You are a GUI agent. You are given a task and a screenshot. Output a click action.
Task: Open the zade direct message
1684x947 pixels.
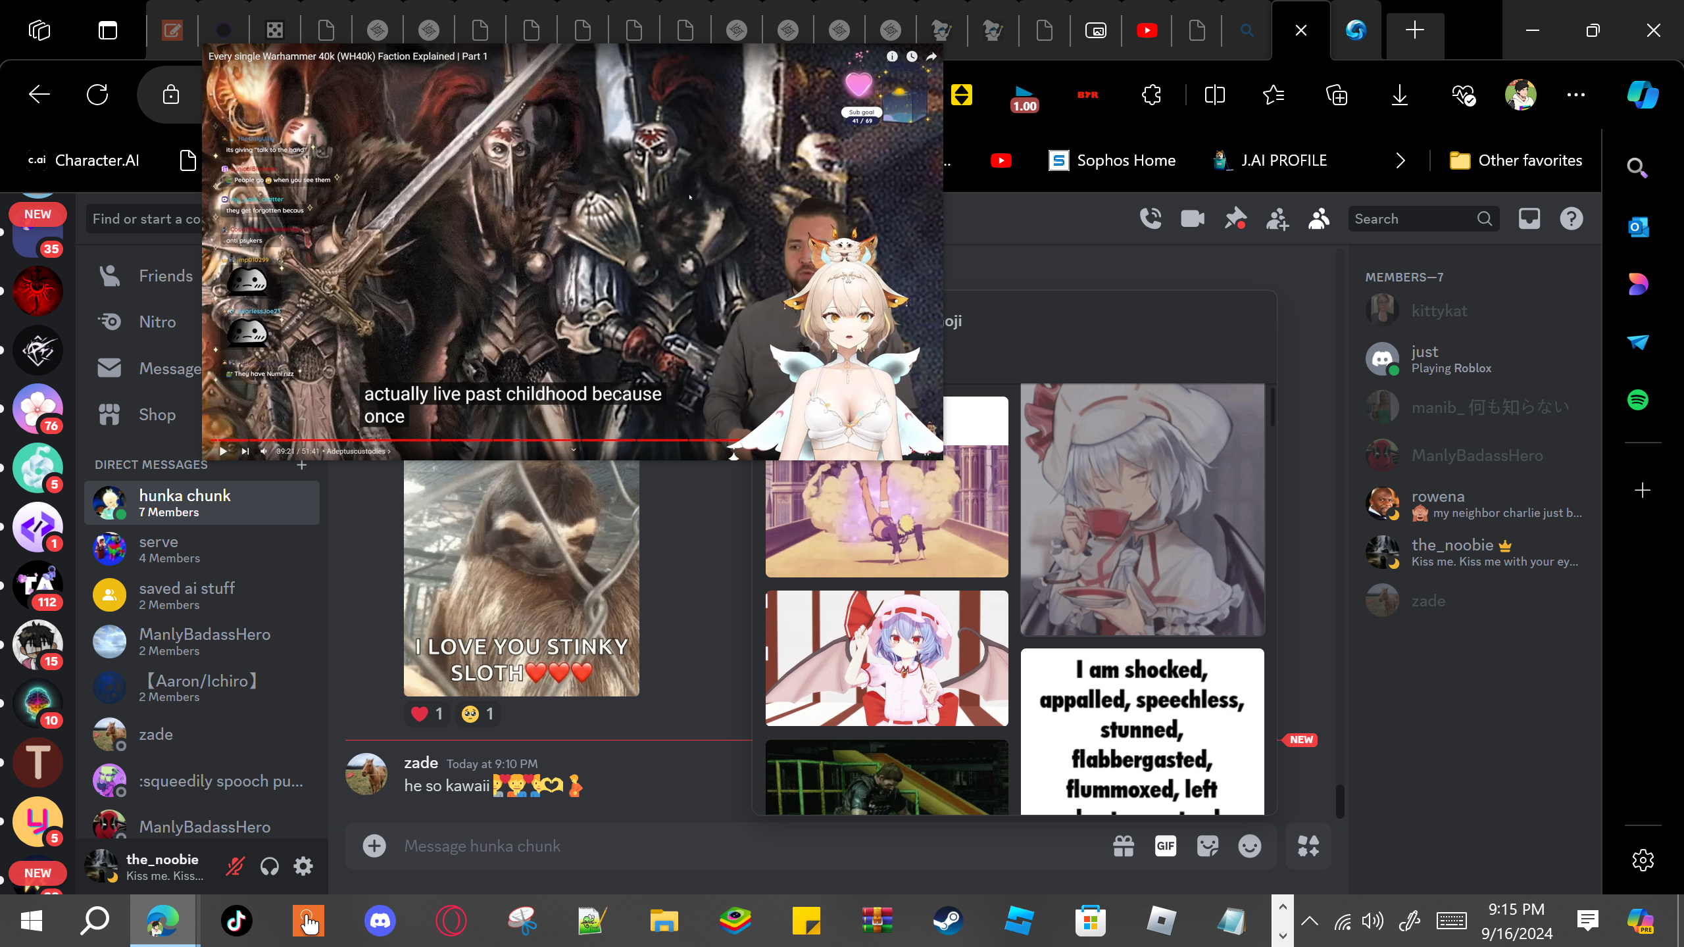coord(202,734)
